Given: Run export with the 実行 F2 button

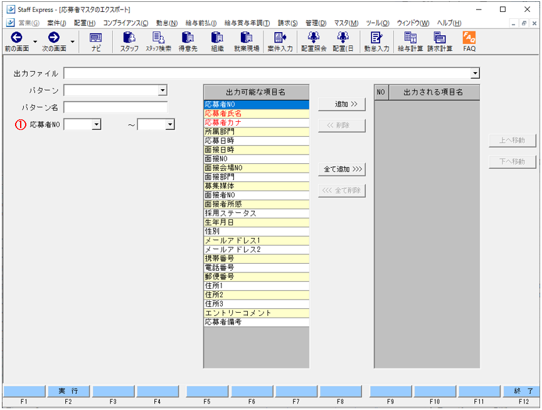Looking at the screenshot, I should (x=68, y=391).
